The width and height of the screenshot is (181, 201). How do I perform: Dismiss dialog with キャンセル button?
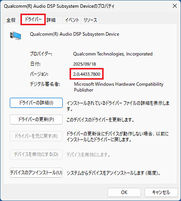tap(161, 192)
